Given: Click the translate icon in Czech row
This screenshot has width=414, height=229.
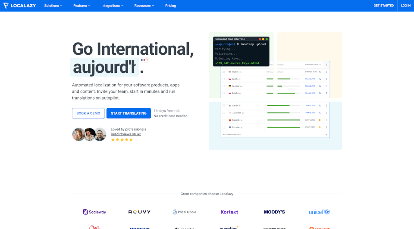Looking at the screenshot, I should tap(320, 79).
